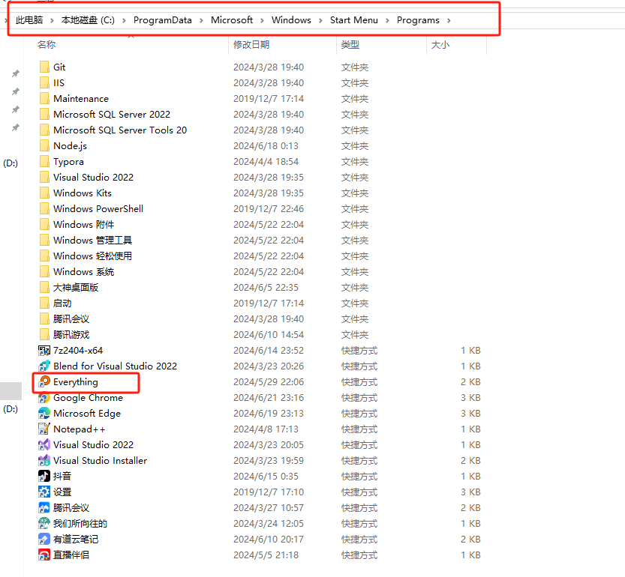The width and height of the screenshot is (625, 577).
Task: Select the 7z2404-x64 shortcut icon
Action: point(44,351)
